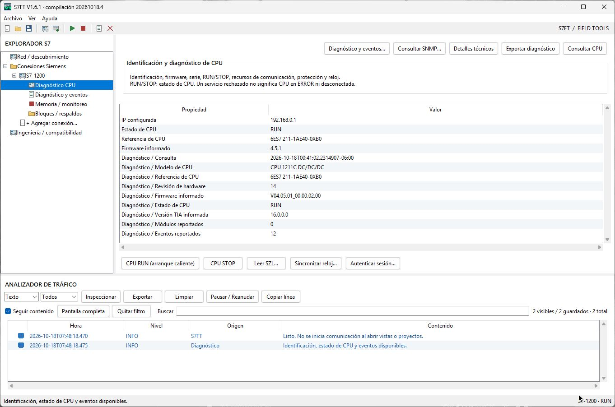Click the PLC device icon in the toolbar

click(45, 28)
